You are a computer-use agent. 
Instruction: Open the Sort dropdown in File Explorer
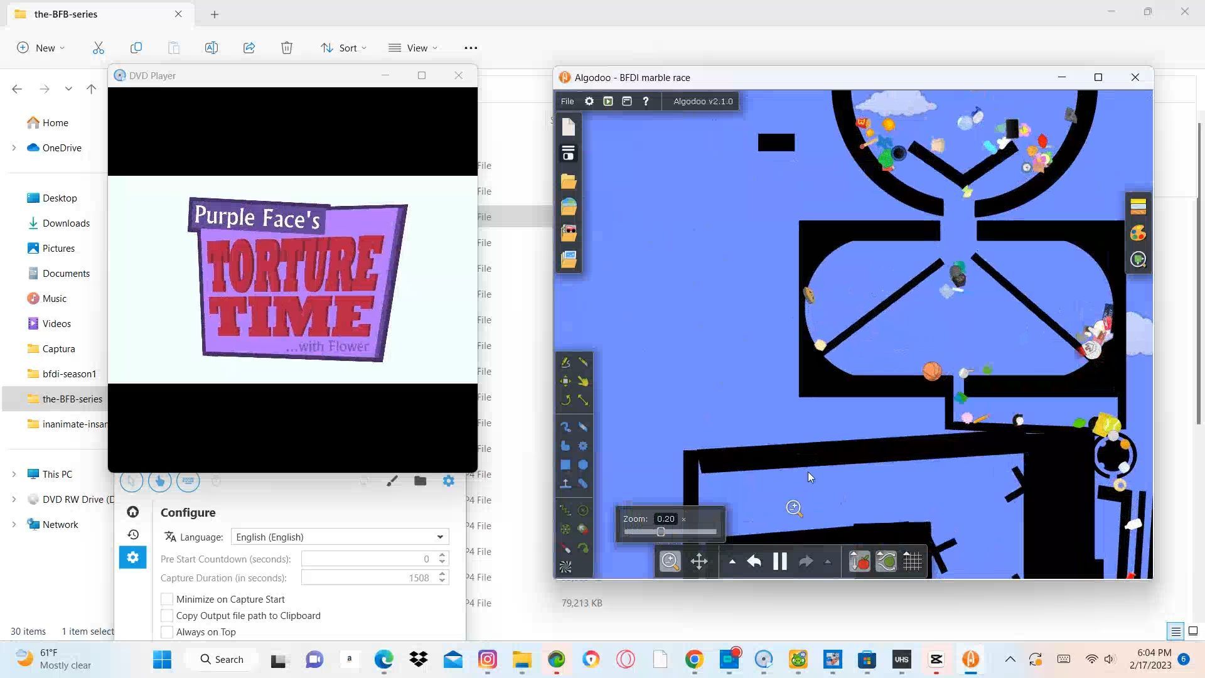point(343,48)
